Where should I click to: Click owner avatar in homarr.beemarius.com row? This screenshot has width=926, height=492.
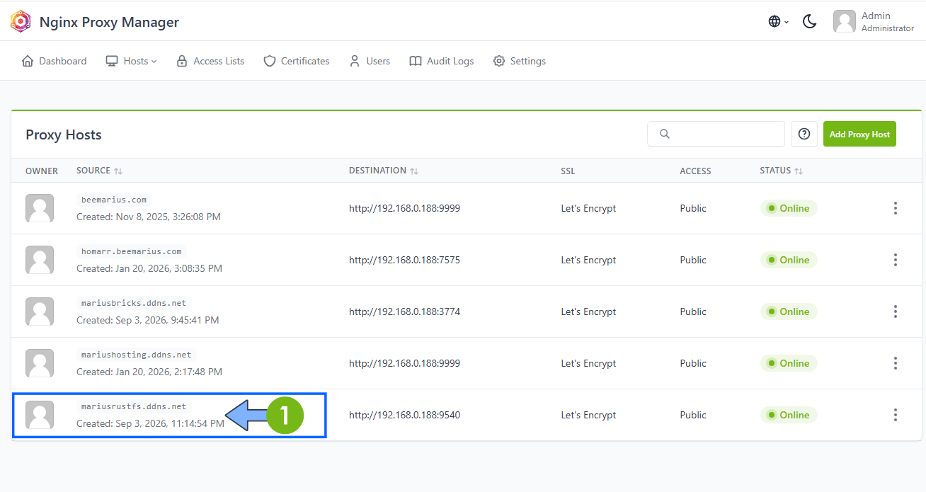click(x=40, y=260)
